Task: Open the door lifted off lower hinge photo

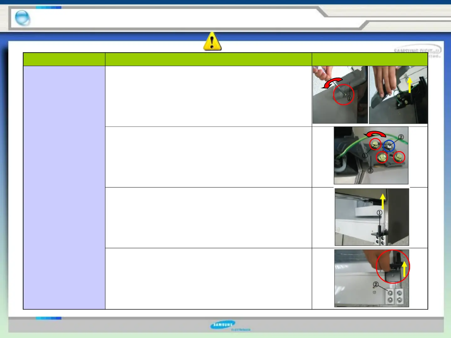Action: (x=372, y=217)
